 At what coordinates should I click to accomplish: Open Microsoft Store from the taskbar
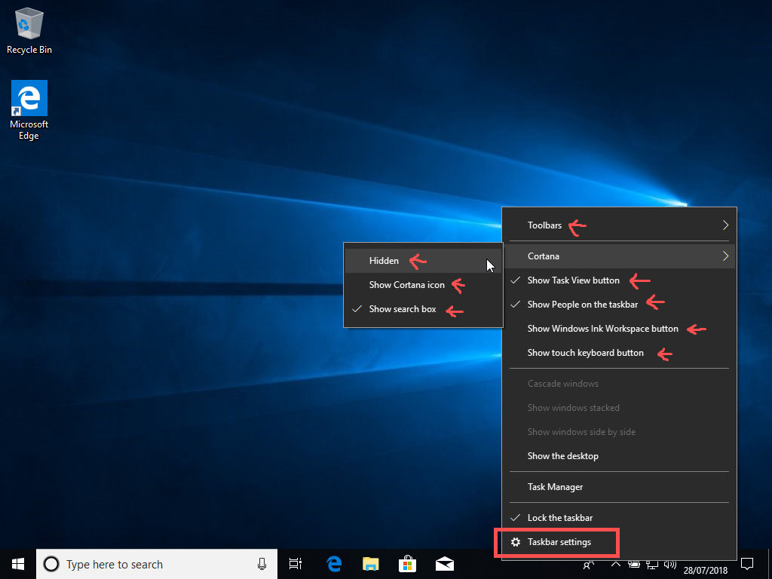408,564
